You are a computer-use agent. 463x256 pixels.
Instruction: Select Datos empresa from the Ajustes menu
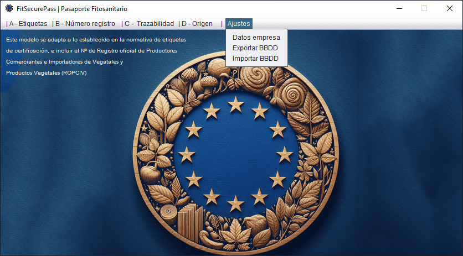[x=256, y=38]
